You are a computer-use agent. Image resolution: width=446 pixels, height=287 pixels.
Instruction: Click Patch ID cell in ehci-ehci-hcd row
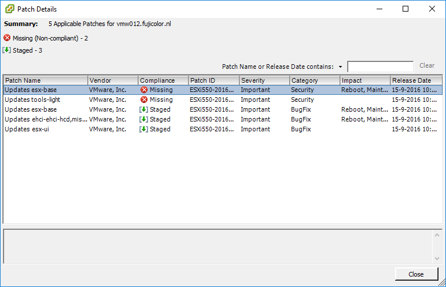212,119
